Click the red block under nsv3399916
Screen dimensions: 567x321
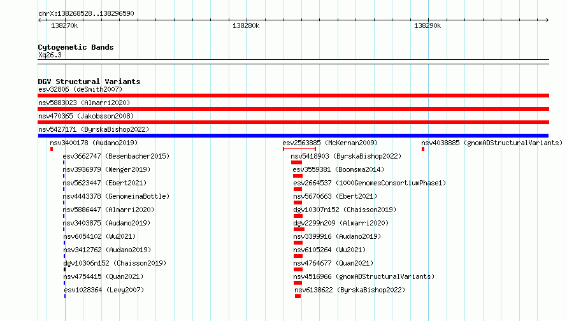298,243
